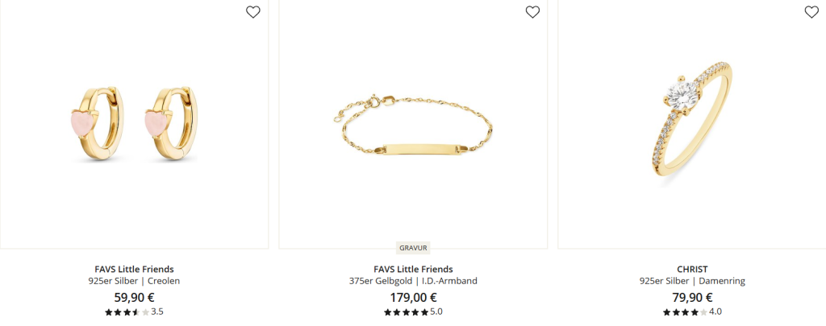Screen dimensions: 826x326
Task: View the gold I.D. bracelet product image
Action: pyautogui.click(x=413, y=124)
